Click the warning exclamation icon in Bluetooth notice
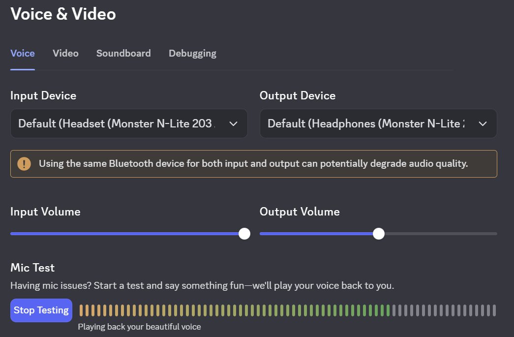The height and width of the screenshot is (337, 514). coord(24,164)
